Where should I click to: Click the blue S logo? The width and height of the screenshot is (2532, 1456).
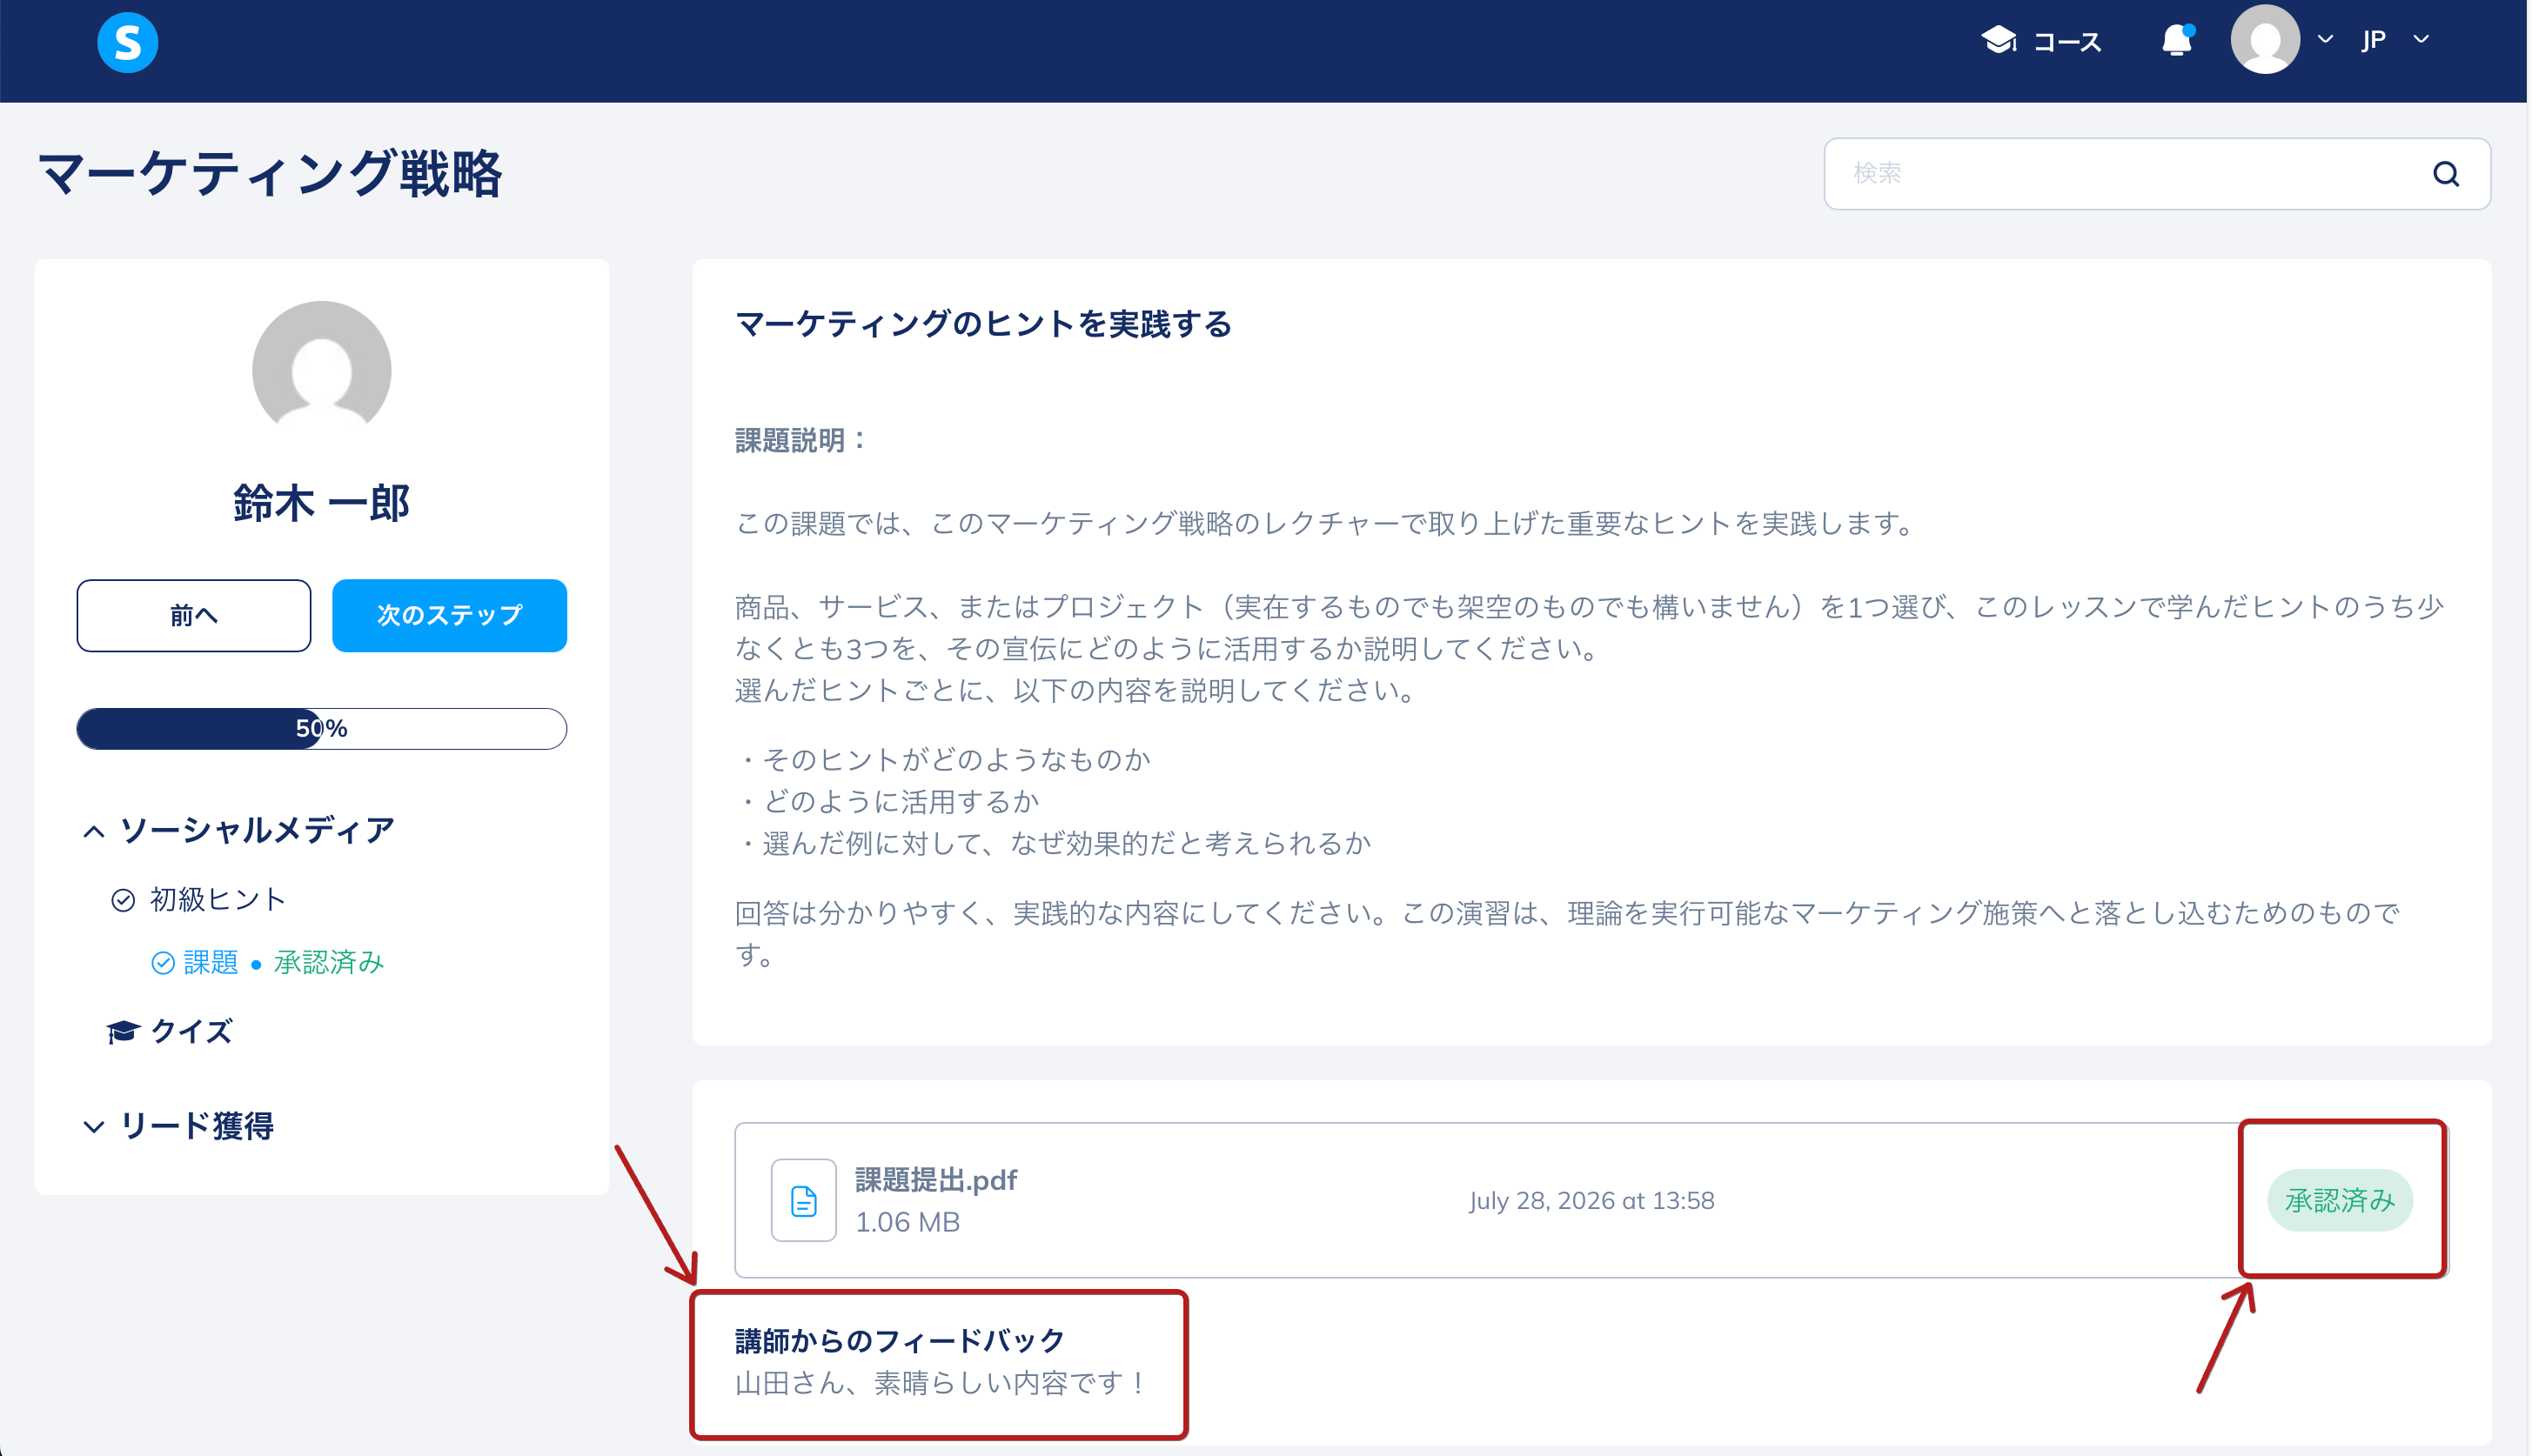pyautogui.click(x=128, y=42)
